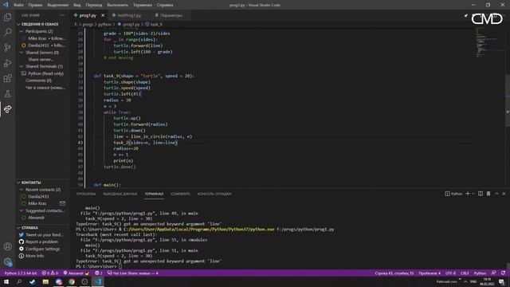The image size is (510, 287).
Task: Switch to the Problems panel tab
Action: [x=86, y=194]
